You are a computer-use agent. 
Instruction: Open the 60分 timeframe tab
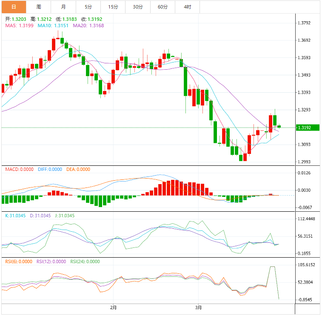coord(162,7)
